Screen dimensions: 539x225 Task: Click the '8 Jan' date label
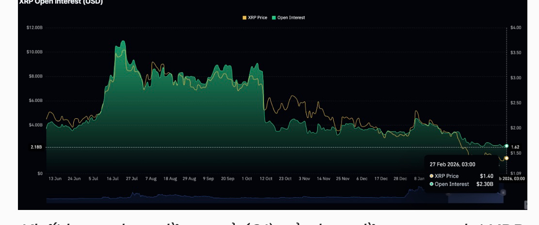click(419, 179)
